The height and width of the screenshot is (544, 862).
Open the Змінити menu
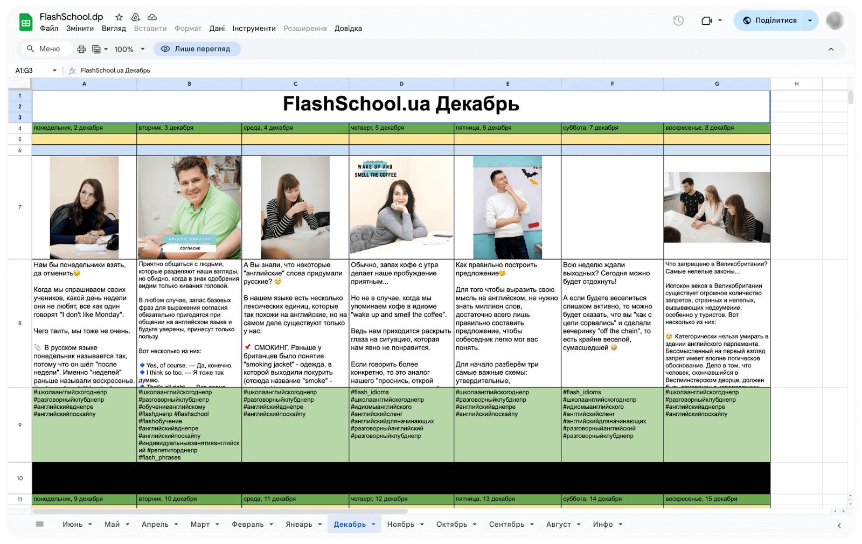[x=80, y=29]
